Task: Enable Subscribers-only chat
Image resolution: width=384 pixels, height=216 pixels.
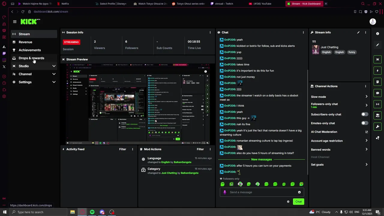Action: point(364,114)
